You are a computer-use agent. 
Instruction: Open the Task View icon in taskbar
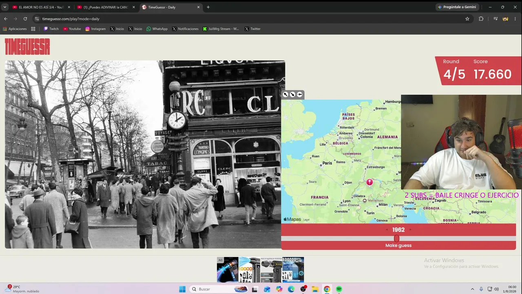click(255, 289)
